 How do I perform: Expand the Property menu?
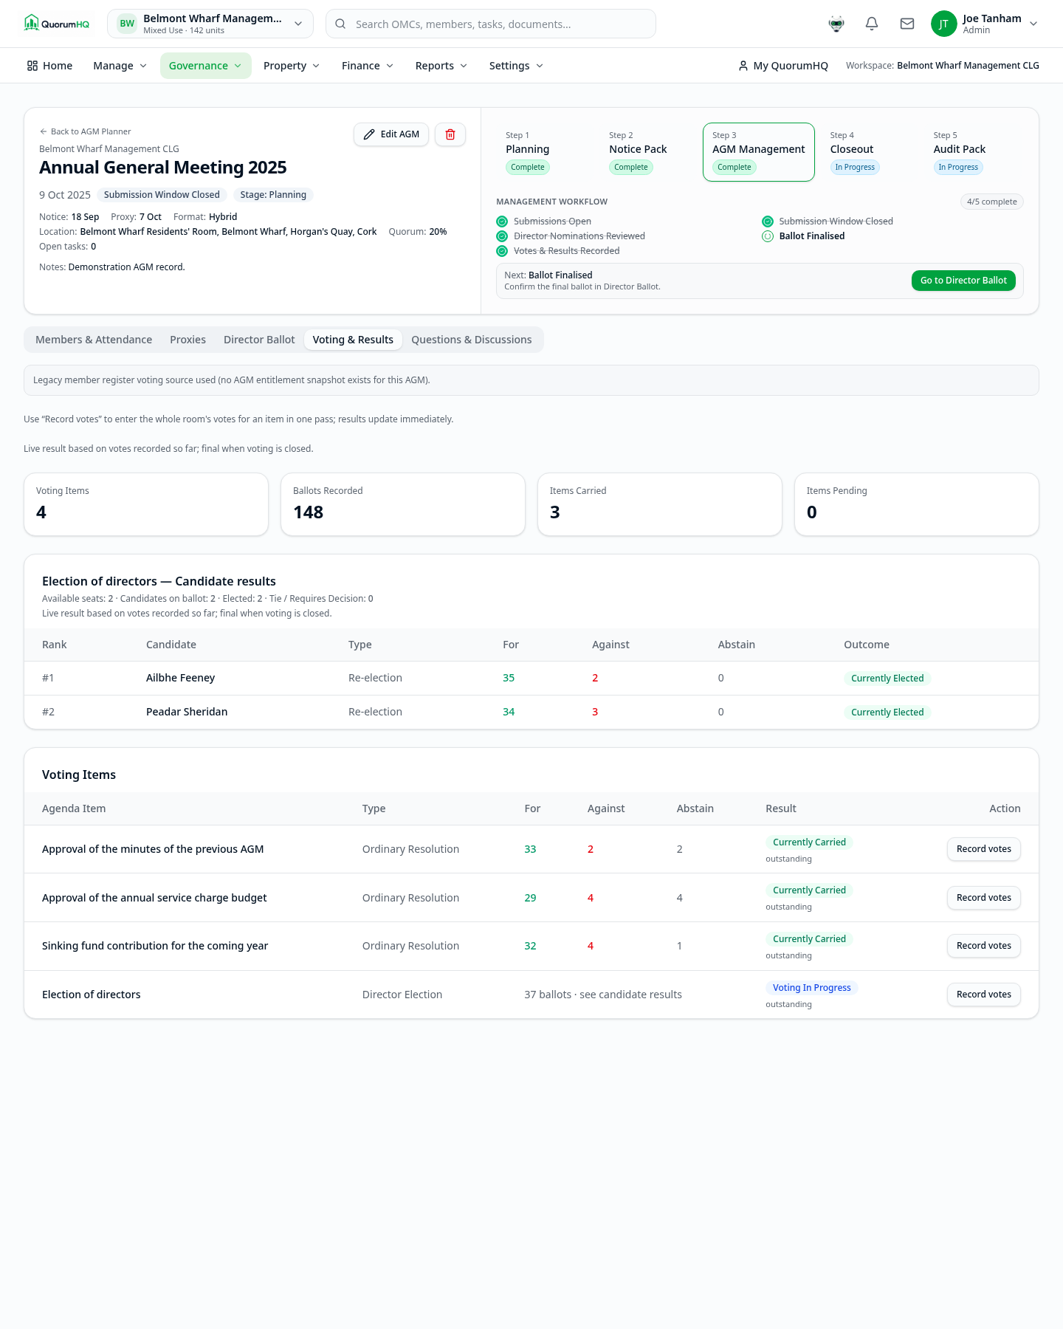292,66
